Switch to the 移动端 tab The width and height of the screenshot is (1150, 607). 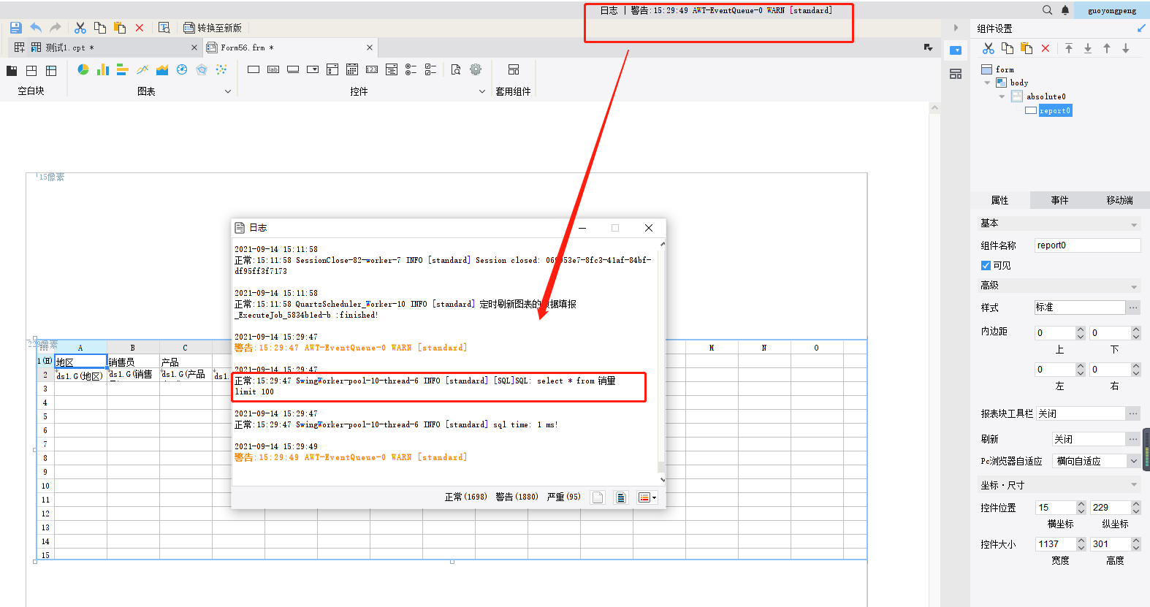click(x=1119, y=200)
